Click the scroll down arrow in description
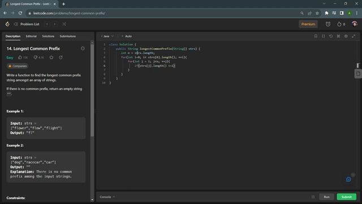This screenshot has width=362, height=204. (92, 200)
